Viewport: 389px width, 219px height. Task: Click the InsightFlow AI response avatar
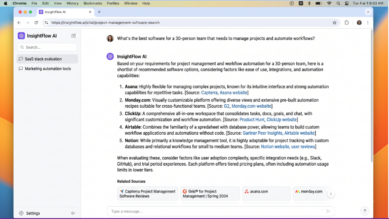click(110, 57)
